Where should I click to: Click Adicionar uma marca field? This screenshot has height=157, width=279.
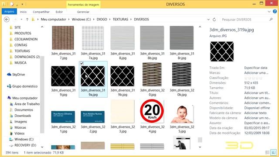tap(256, 73)
